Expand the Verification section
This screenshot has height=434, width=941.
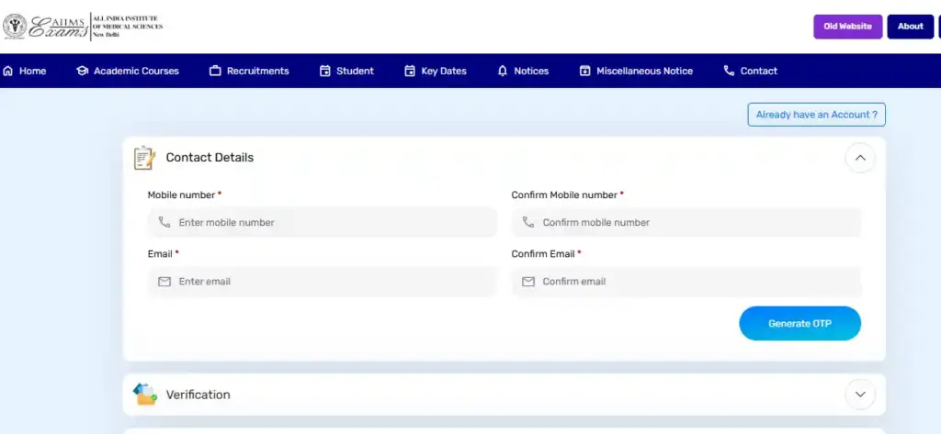click(860, 395)
